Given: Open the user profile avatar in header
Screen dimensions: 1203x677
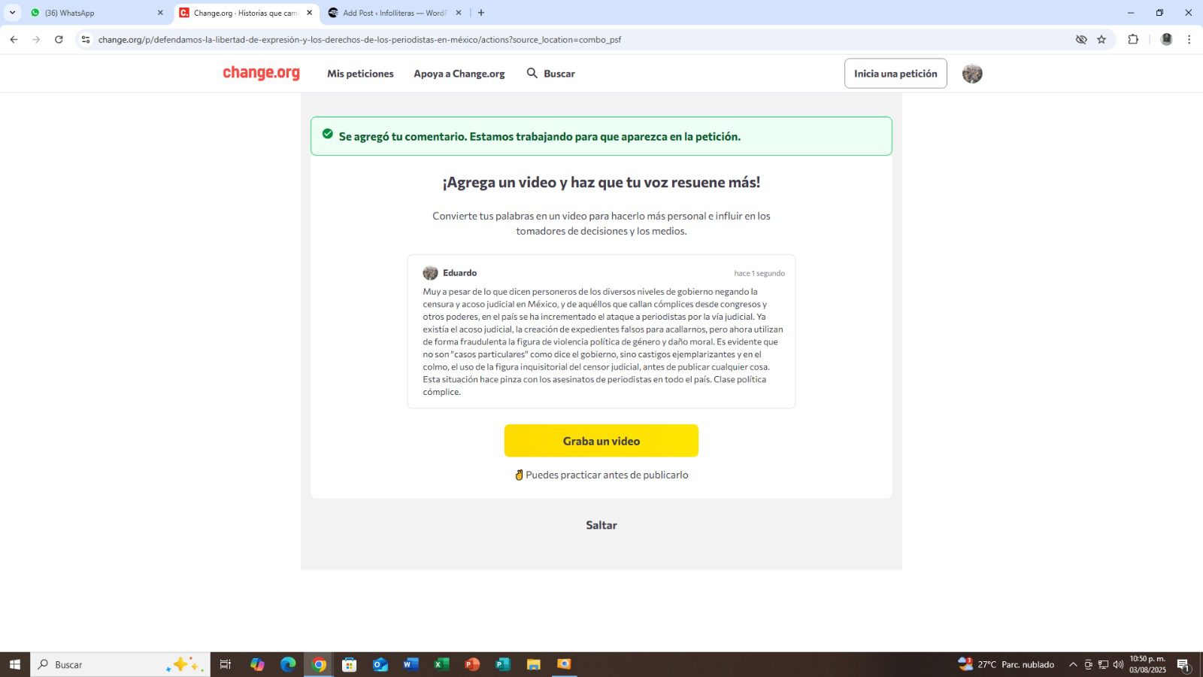Looking at the screenshot, I should (x=972, y=74).
